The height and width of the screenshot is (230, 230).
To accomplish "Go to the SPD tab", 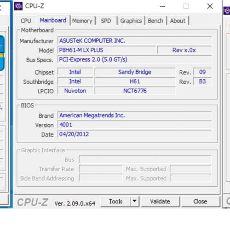I will tap(106, 21).
